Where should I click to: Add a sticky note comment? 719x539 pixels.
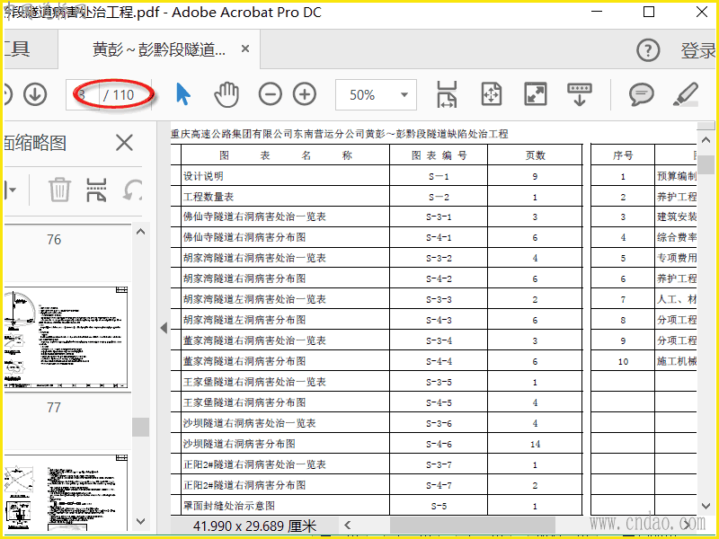pos(641,94)
